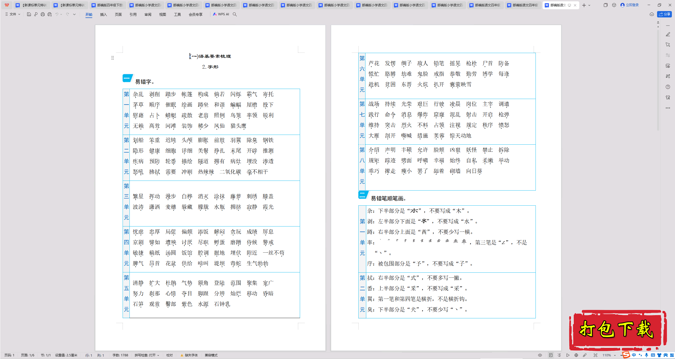The image size is (675, 359).
Task: Open the 拼写检查 dropdown in status bar
Action: pyautogui.click(x=147, y=355)
